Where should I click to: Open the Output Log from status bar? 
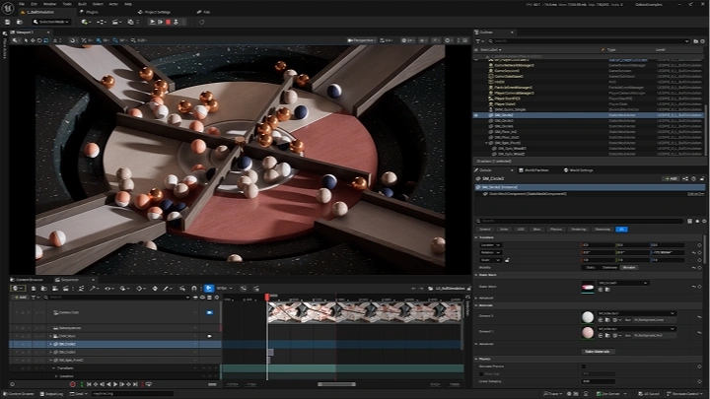point(51,394)
